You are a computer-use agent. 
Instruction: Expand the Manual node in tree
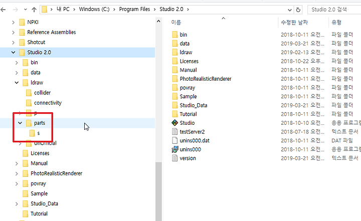click(17, 164)
